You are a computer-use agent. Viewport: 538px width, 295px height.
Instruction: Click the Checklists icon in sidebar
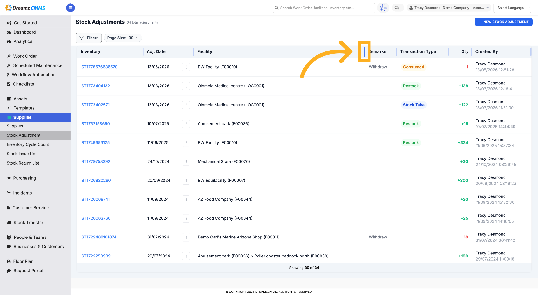(x=8, y=84)
